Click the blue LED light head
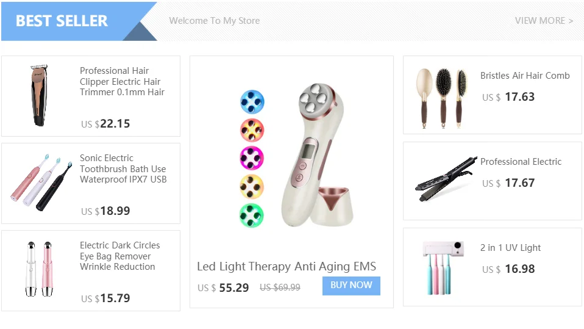Screen dimensions: 584x329 252,102
